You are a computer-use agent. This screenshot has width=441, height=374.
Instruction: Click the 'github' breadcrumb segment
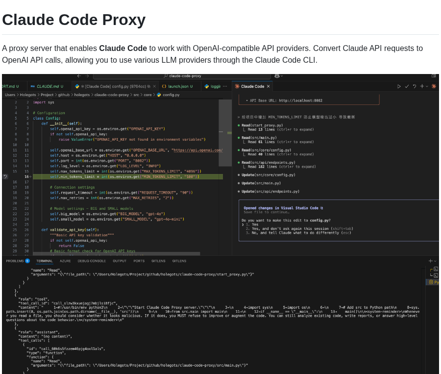click(64, 95)
